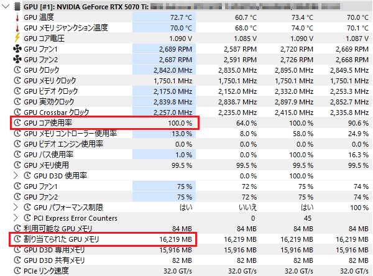Viewport: 373px width, 276px height.
Task: Expand the GPU パフォーマンス制限 row
Action: 16,208
